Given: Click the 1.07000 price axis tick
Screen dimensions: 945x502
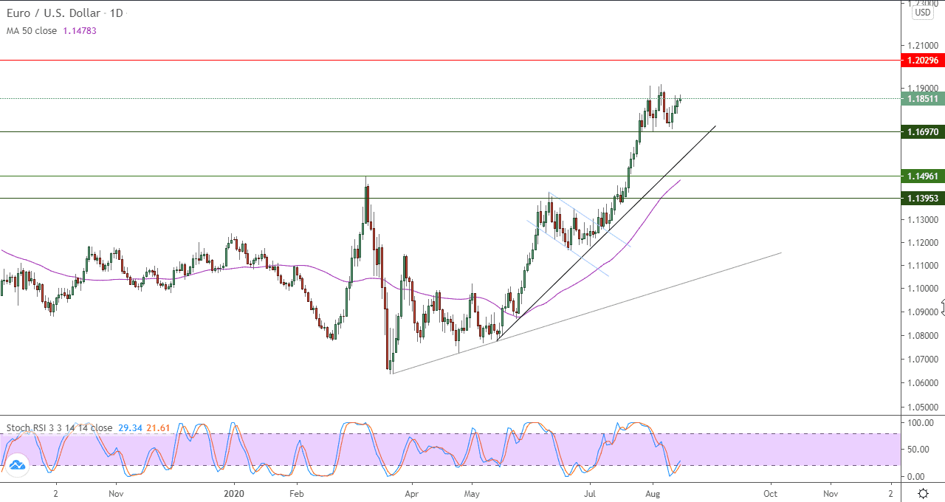Looking at the screenshot, I should pyautogui.click(x=924, y=360).
